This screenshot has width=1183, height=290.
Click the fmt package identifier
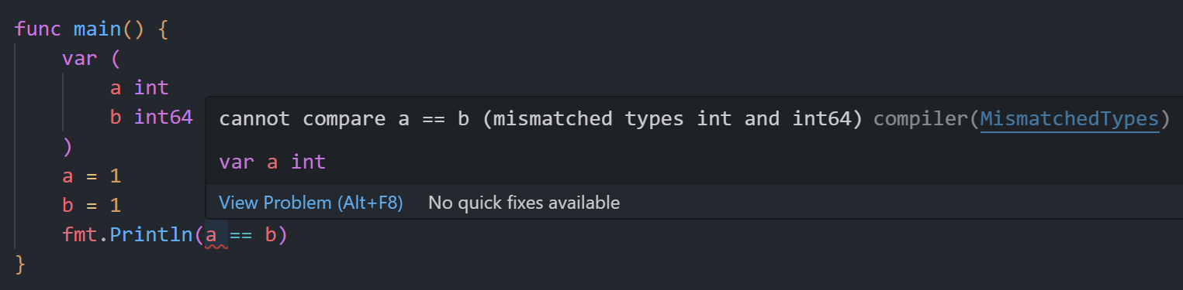click(x=81, y=234)
